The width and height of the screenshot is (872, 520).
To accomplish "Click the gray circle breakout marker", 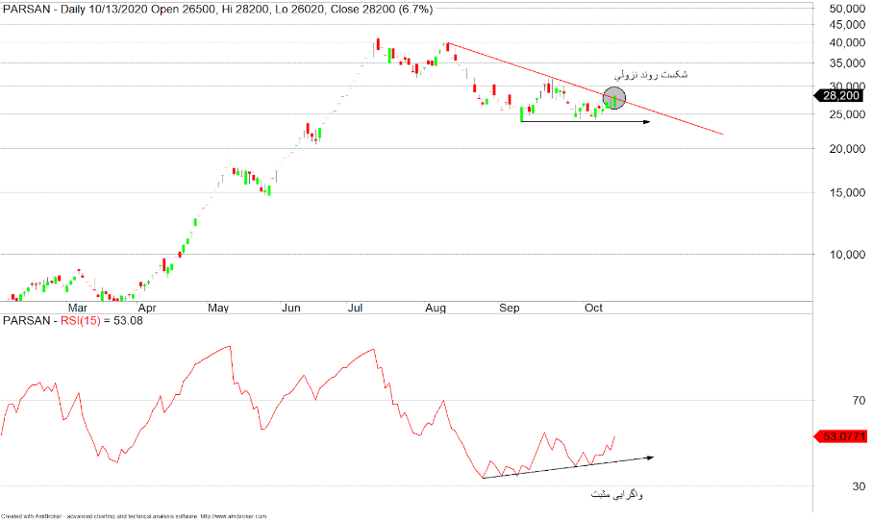I will tap(614, 98).
